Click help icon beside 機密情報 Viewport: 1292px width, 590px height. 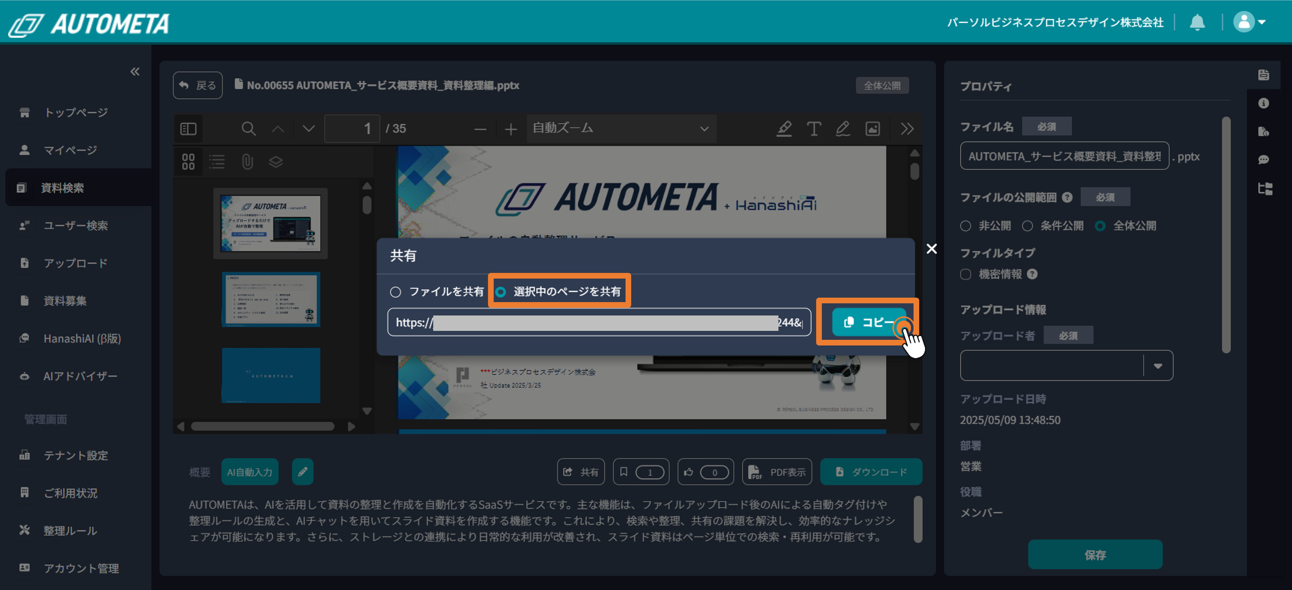tap(1032, 274)
